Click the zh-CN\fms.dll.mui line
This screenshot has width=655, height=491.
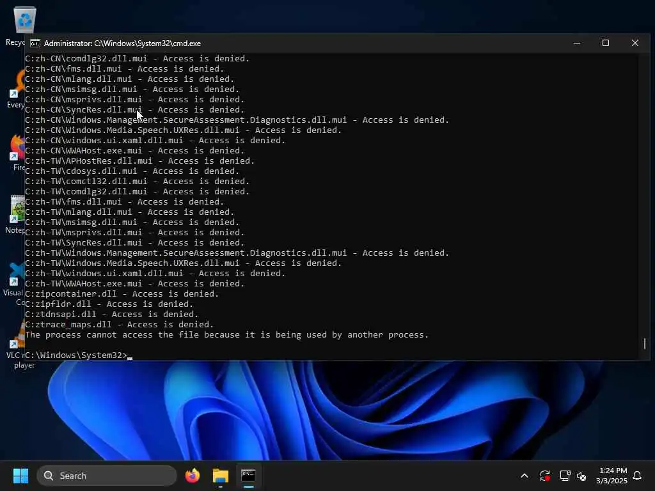click(125, 69)
